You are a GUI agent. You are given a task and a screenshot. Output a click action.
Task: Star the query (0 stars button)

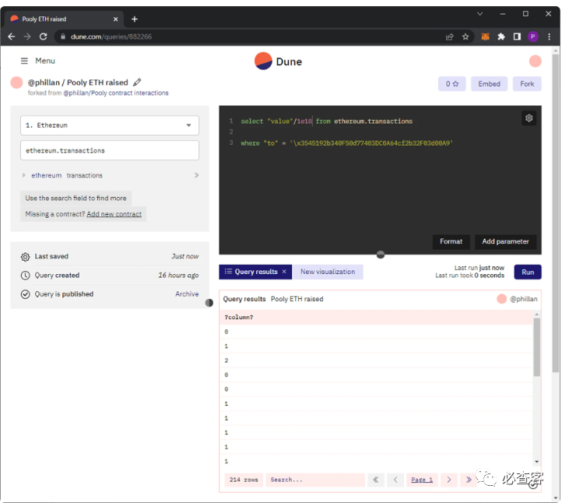(x=452, y=84)
